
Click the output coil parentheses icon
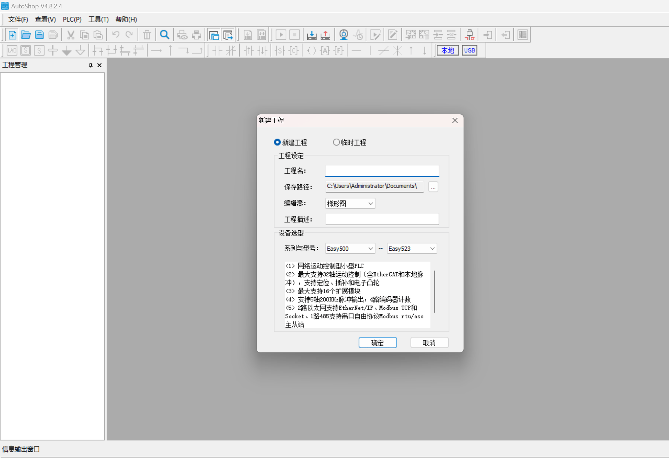(x=311, y=51)
